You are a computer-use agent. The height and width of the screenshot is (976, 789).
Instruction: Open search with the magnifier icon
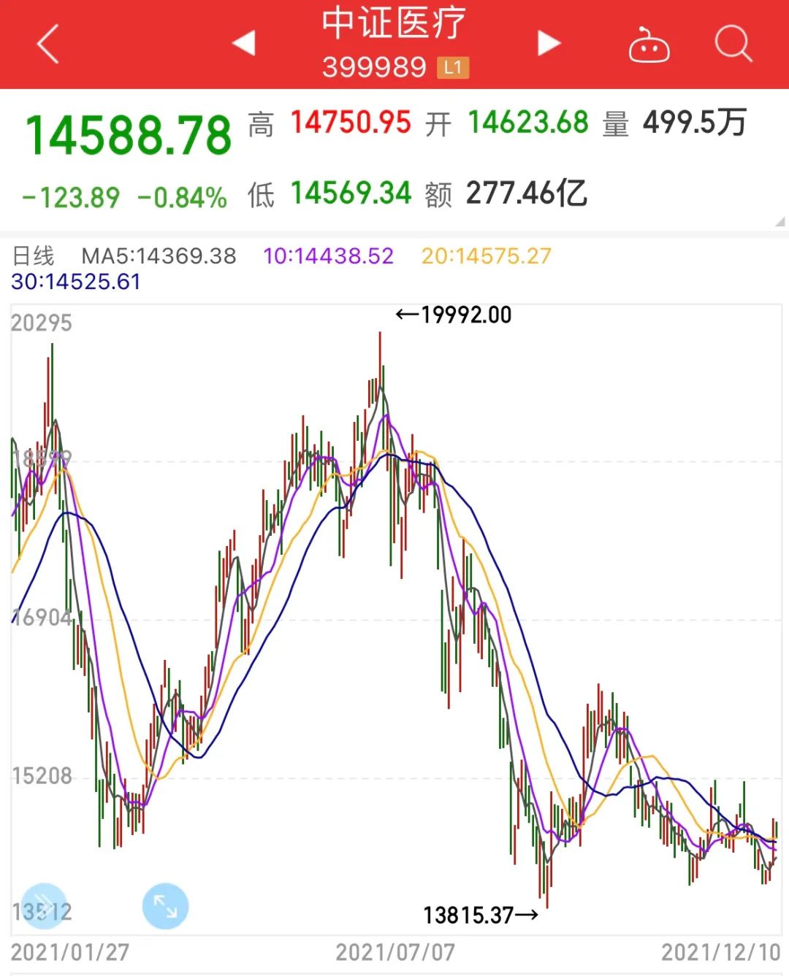click(733, 44)
